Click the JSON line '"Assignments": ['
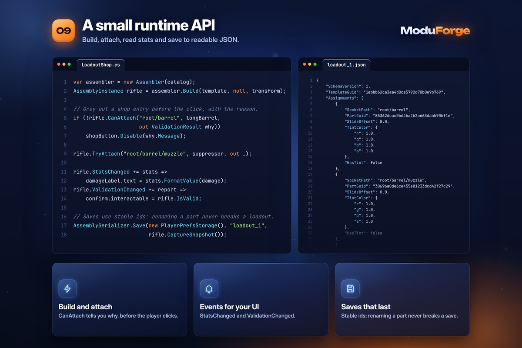 click(x=345, y=98)
